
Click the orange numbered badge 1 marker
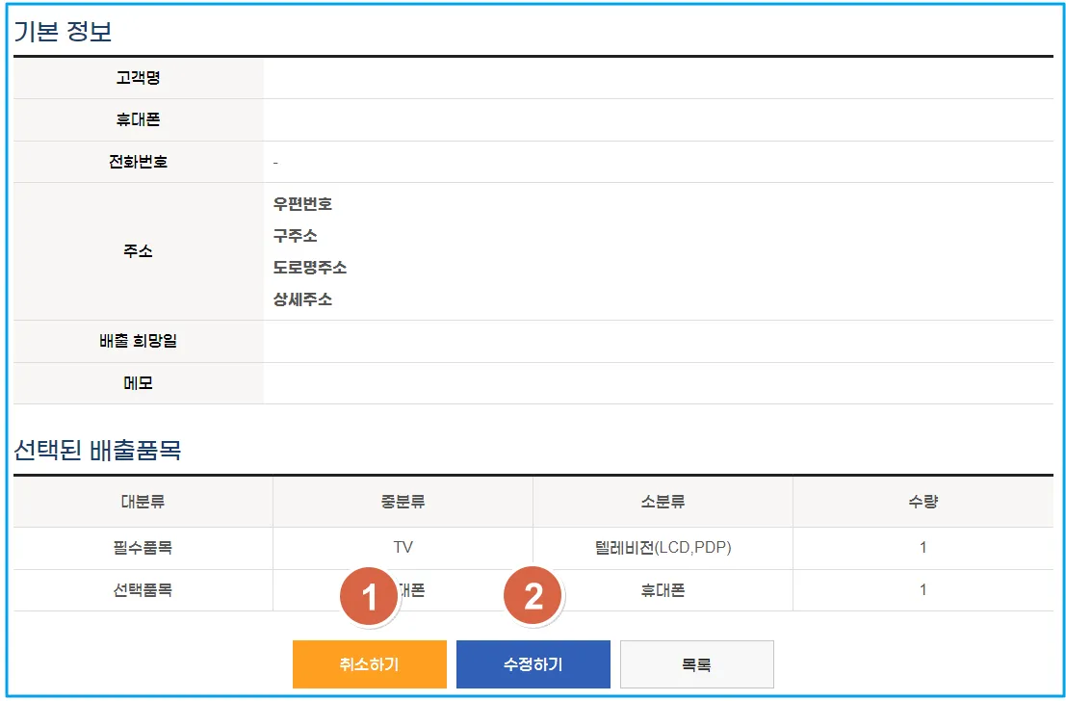pos(367,596)
